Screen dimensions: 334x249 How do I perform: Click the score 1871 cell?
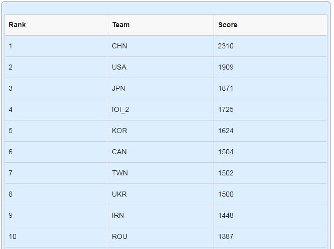(271, 88)
